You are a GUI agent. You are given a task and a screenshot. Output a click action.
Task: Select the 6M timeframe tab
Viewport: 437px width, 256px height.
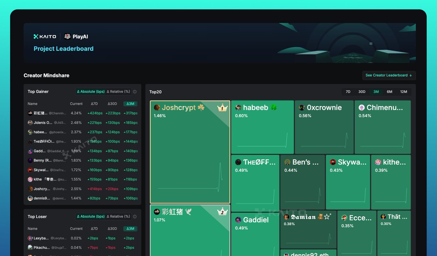[x=390, y=92]
